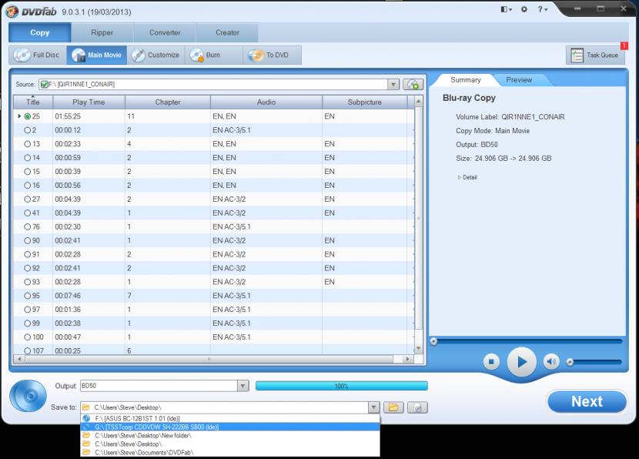639x459 pixels.
Task: Open the skin/theme menu icon
Action: click(x=506, y=9)
